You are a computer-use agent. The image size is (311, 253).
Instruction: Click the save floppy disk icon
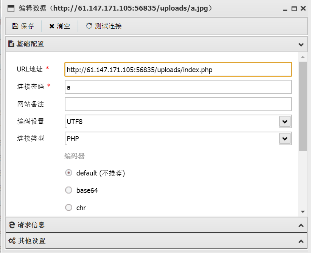[15, 26]
